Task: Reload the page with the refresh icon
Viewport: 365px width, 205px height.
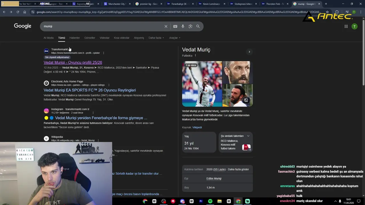Action: click(18, 12)
